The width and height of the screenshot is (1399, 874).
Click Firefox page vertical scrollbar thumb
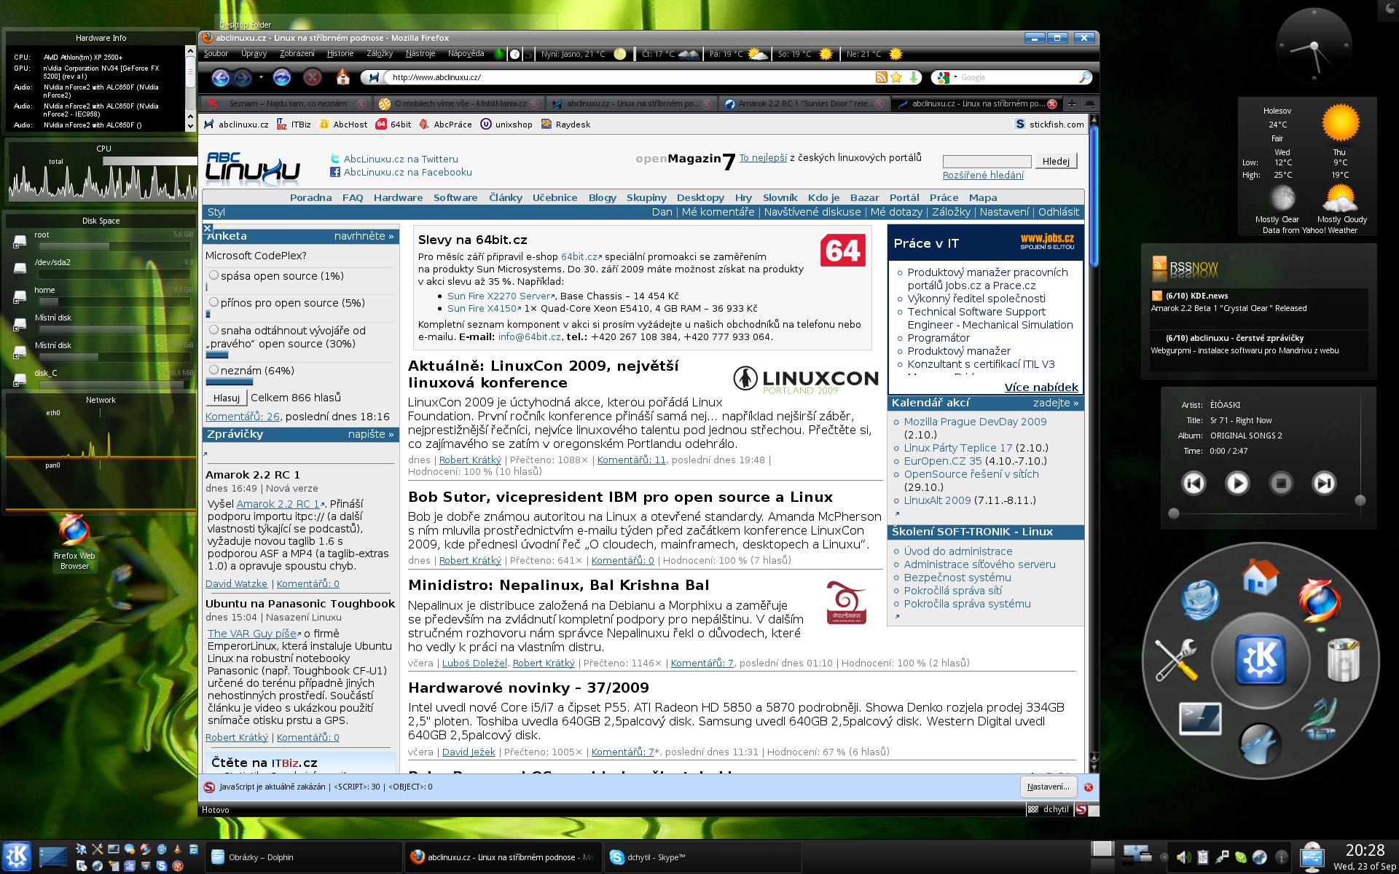pyautogui.click(x=1093, y=197)
